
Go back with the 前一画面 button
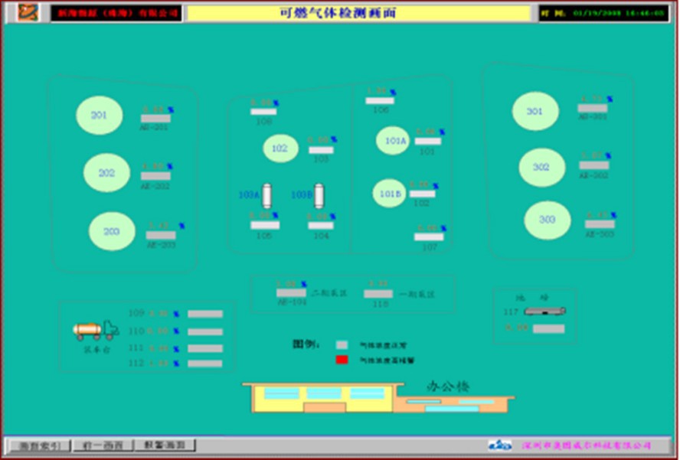[102, 445]
